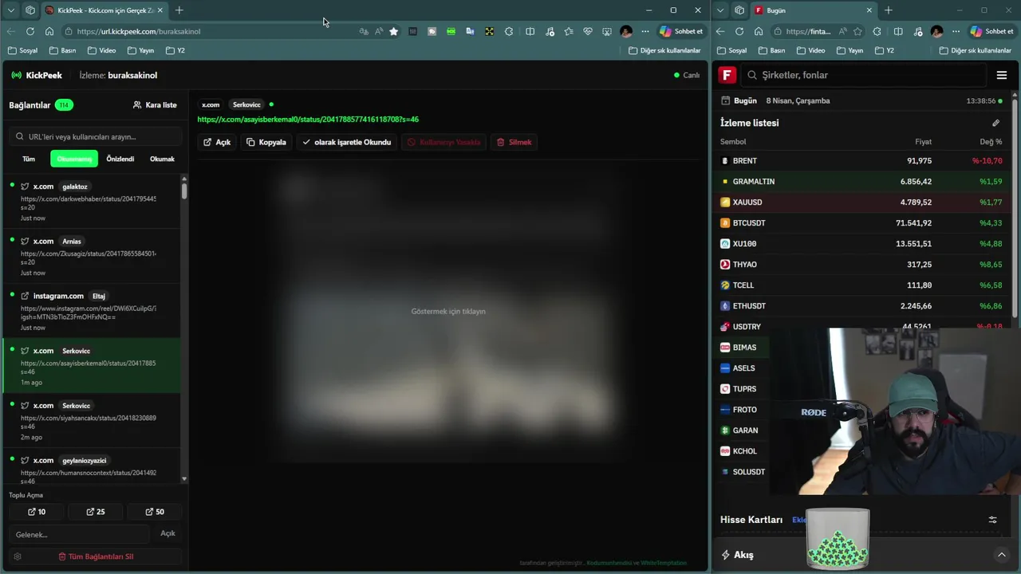This screenshot has width=1021, height=574.
Task: Open Y2 bookmarks folder in right browser
Action: pyautogui.click(x=885, y=50)
